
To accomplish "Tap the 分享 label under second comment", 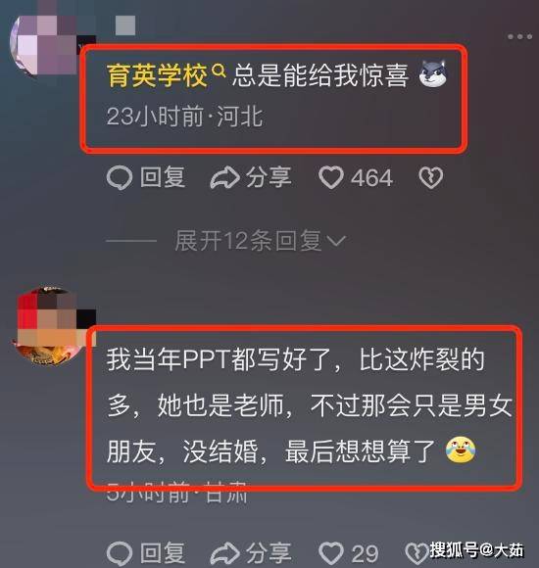I will click(269, 553).
